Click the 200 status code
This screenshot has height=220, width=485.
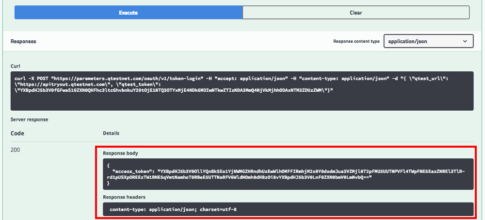16,150
